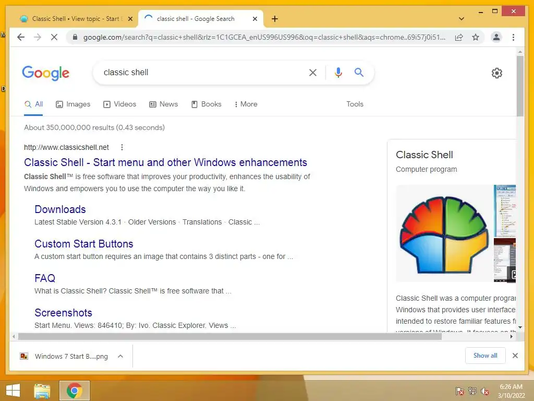This screenshot has height=401, width=534.
Task: Expand the More search categories menu
Action: 246,104
